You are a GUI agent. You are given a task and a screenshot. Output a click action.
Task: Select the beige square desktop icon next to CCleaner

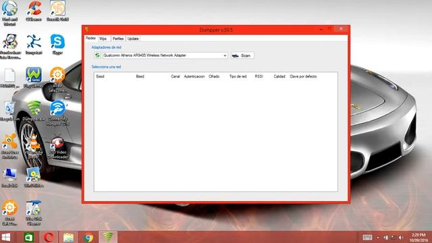[57, 11]
